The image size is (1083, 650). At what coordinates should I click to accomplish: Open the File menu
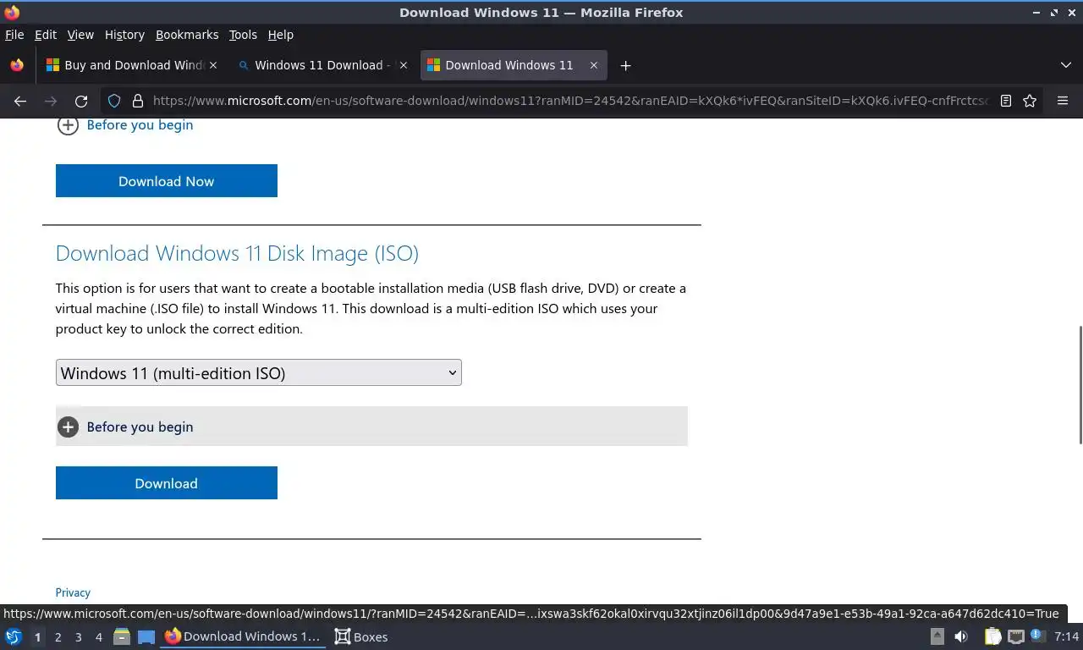tap(14, 35)
